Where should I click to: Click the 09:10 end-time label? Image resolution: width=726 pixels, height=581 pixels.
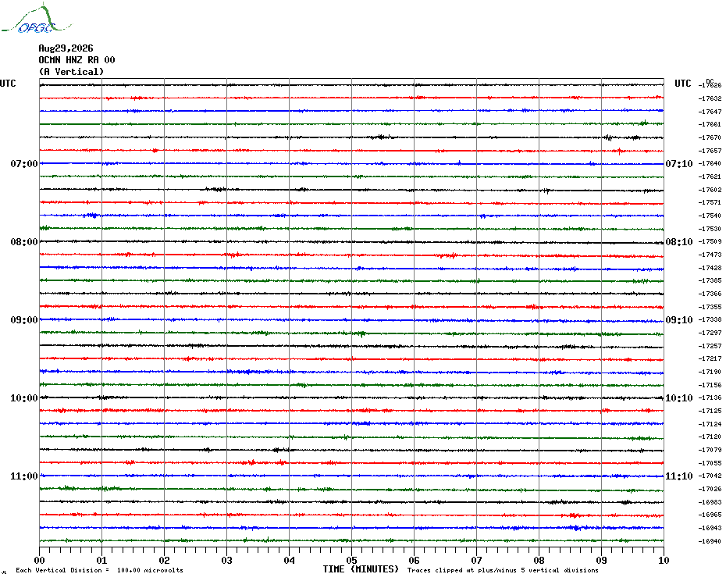pos(679,320)
